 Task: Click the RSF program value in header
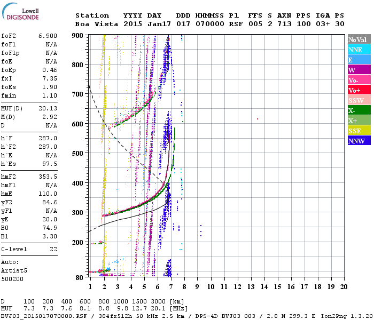click(236, 24)
